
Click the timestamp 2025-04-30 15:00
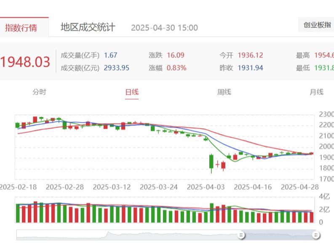pyautogui.click(x=164, y=28)
